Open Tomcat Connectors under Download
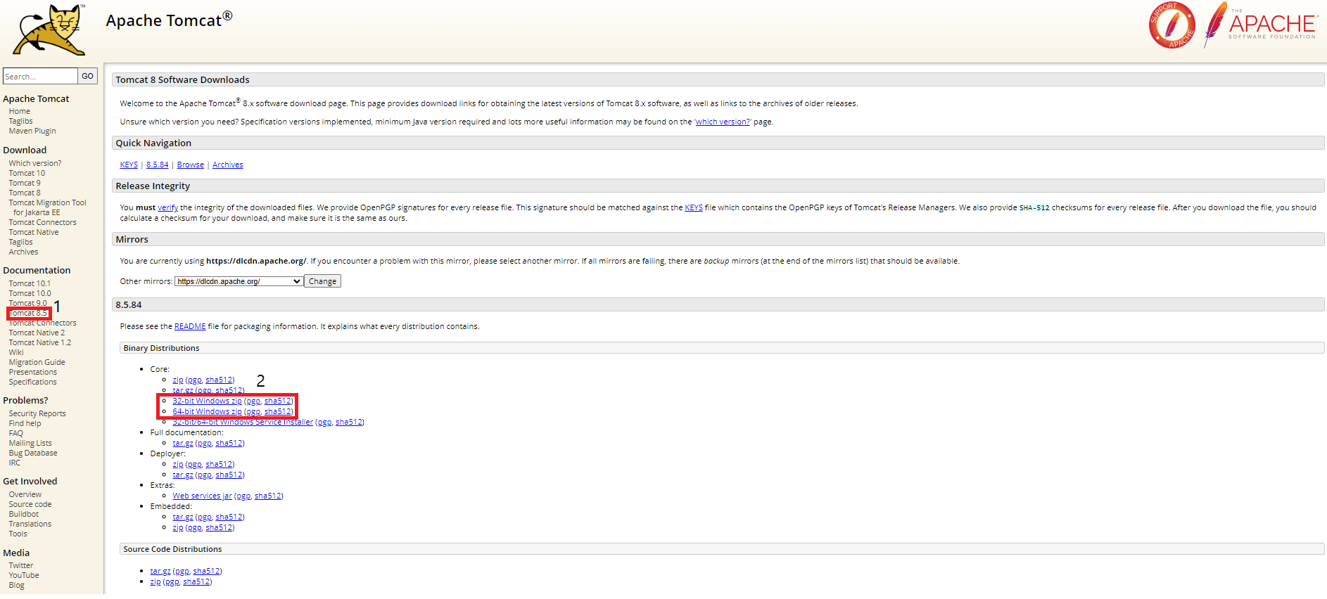Screen dimensions: 1327x599 pos(42,222)
